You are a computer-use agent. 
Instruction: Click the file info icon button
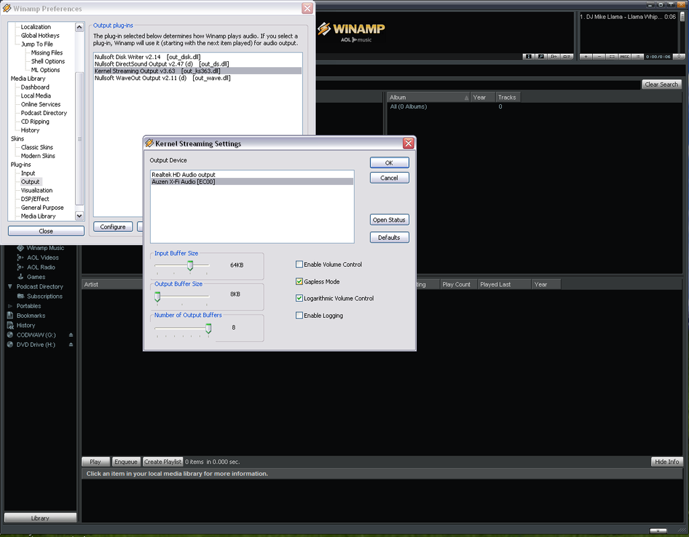pyautogui.click(x=529, y=56)
